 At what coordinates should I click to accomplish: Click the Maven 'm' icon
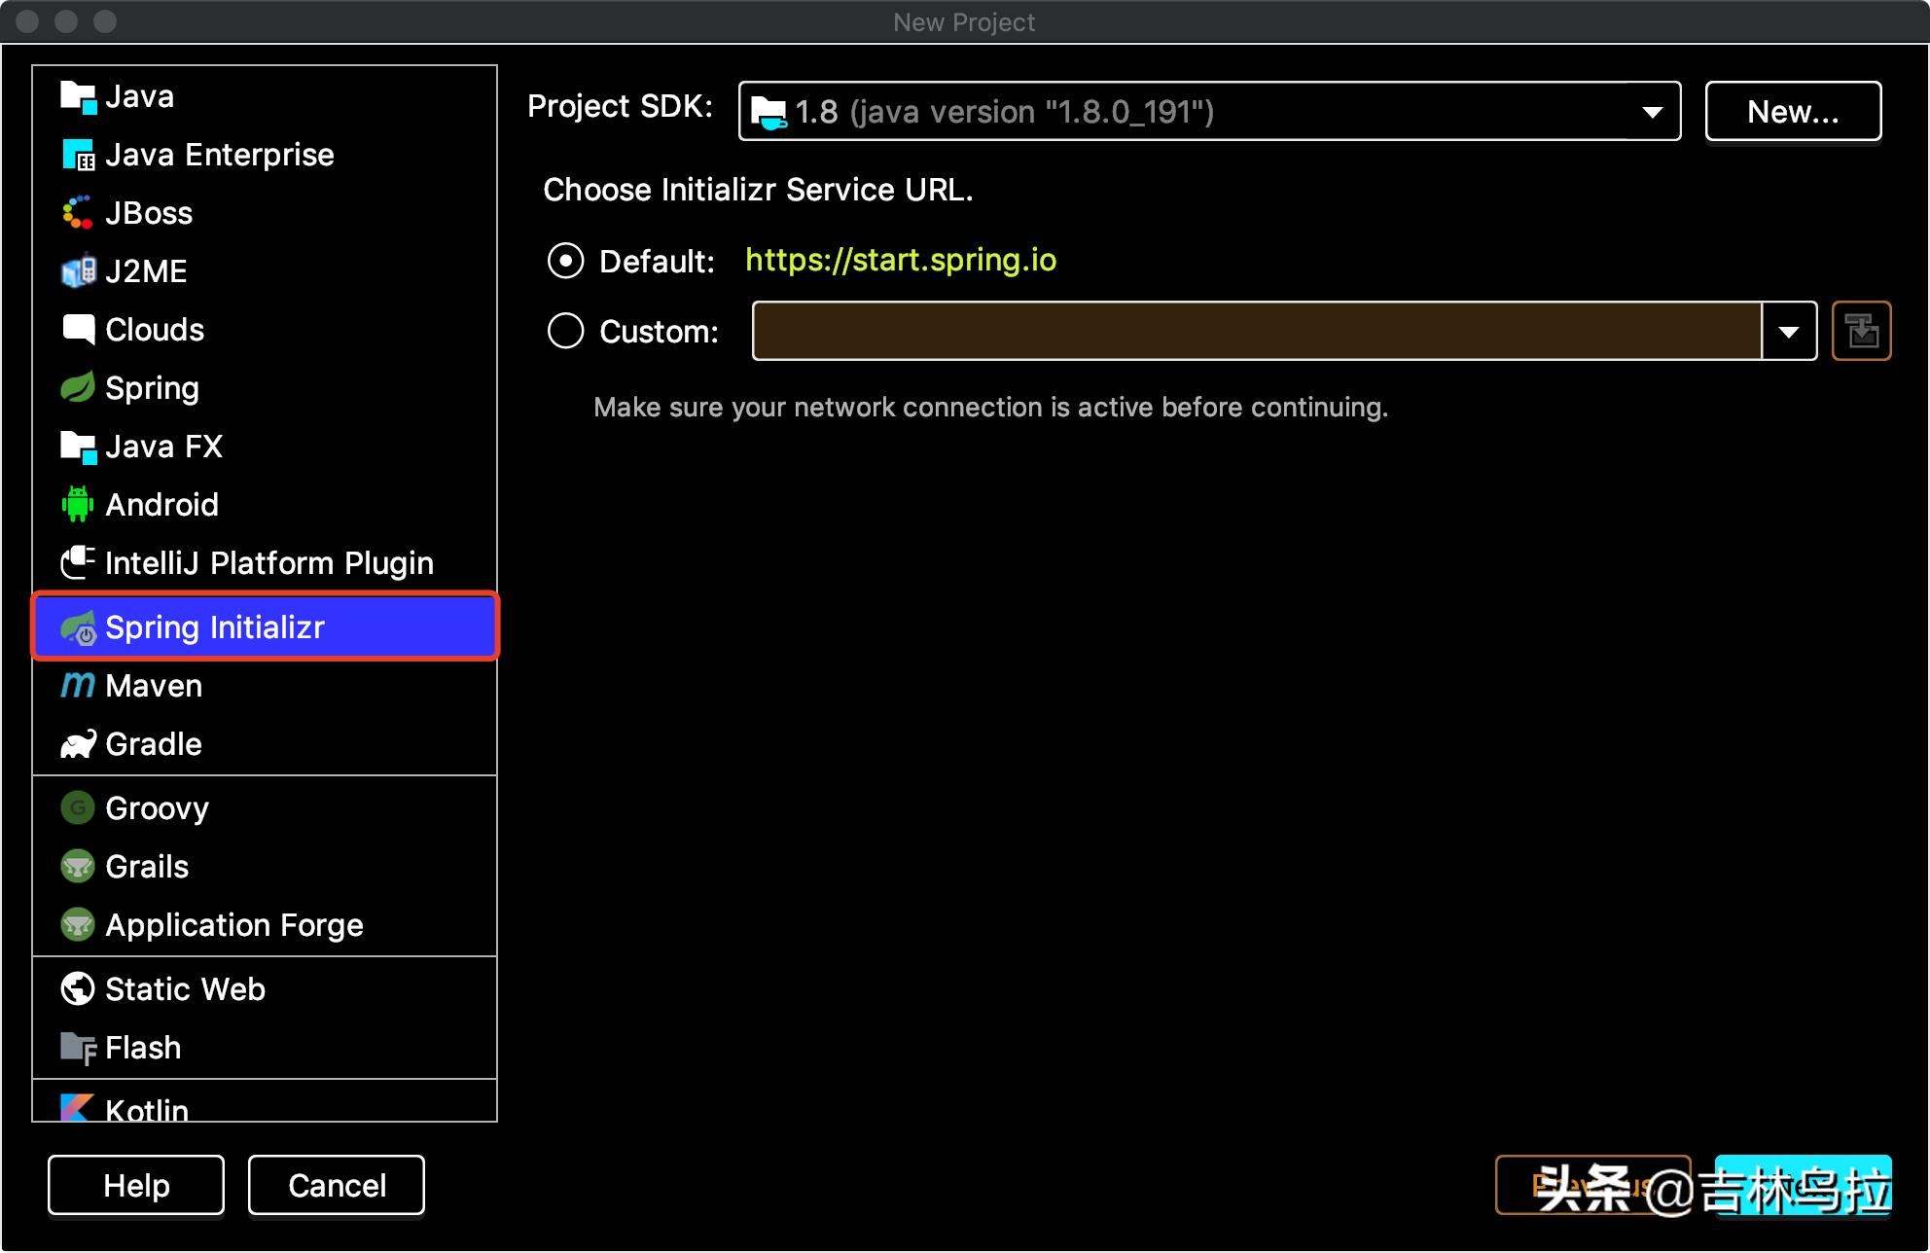77,686
